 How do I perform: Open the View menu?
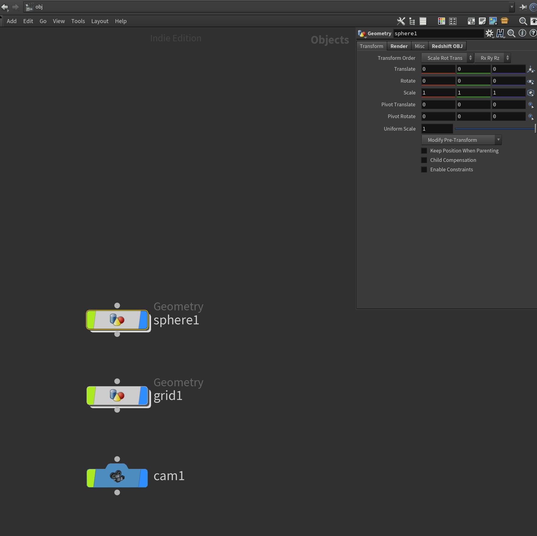coord(59,21)
